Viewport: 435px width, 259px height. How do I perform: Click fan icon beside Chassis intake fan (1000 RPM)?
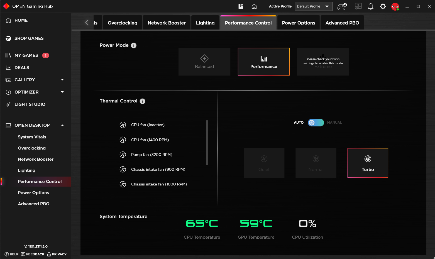pos(123,184)
